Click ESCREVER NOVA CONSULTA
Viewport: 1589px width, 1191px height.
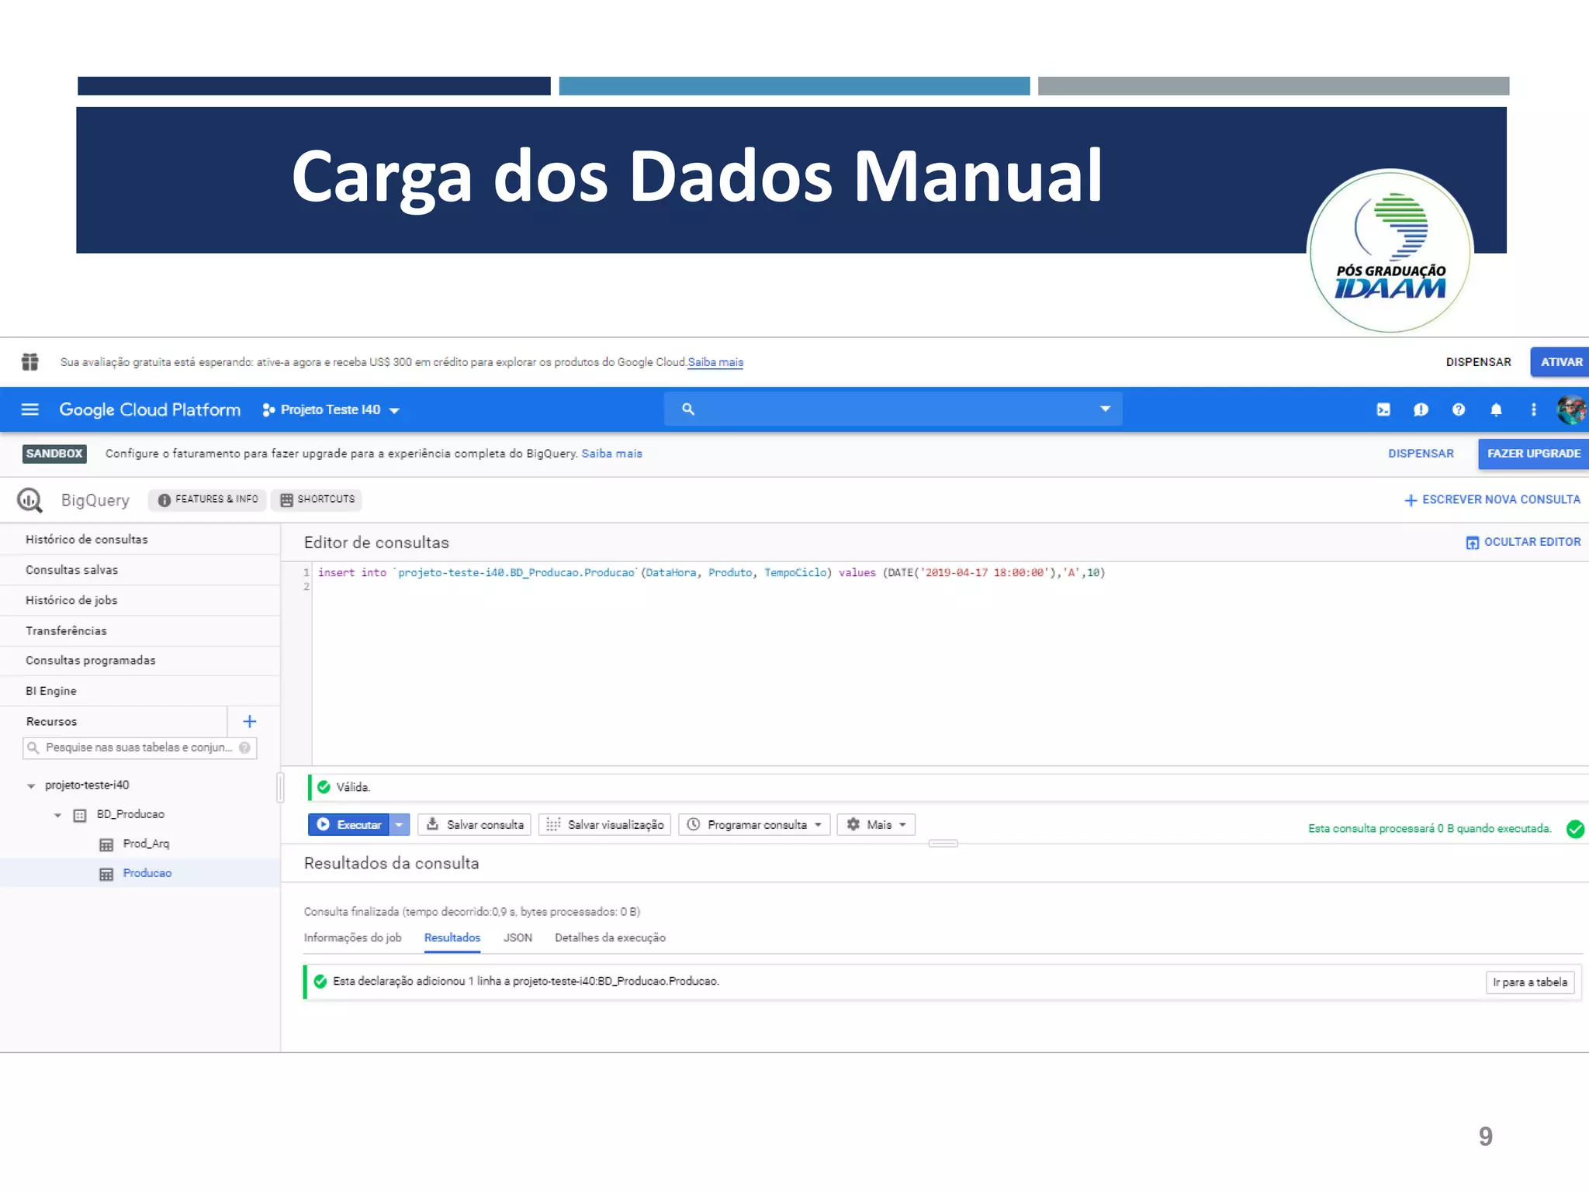1492,500
